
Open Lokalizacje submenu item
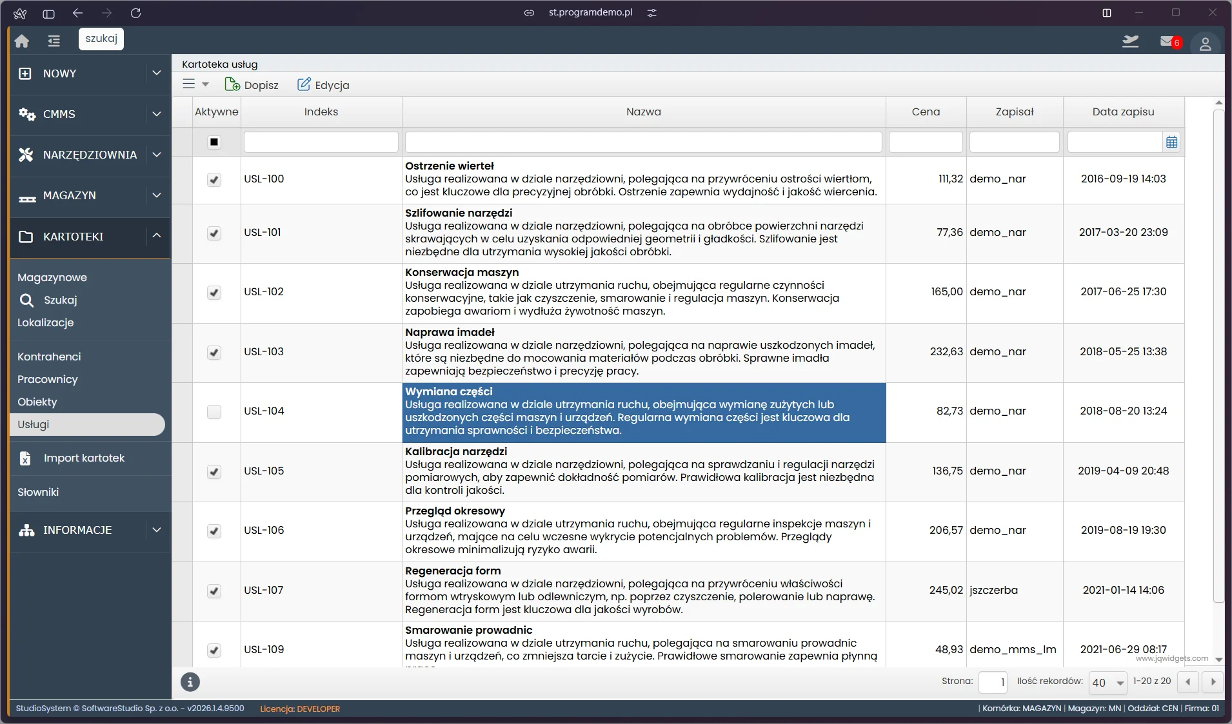46,323
